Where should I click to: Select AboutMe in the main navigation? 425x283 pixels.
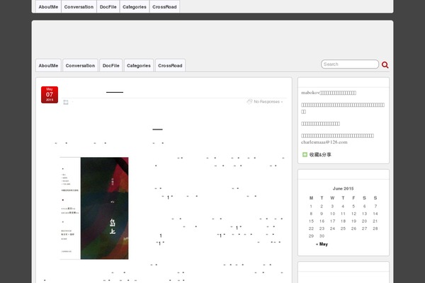(x=48, y=66)
